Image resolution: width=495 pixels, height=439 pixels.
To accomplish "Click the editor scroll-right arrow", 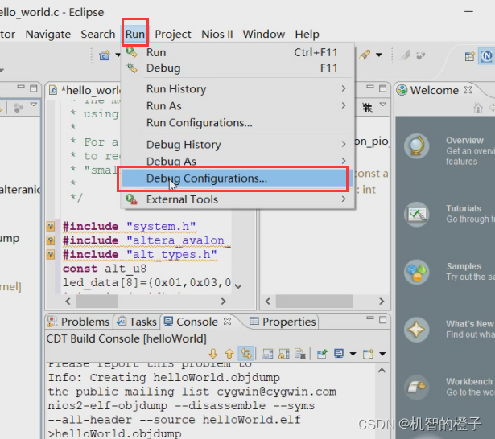I will click(223, 302).
